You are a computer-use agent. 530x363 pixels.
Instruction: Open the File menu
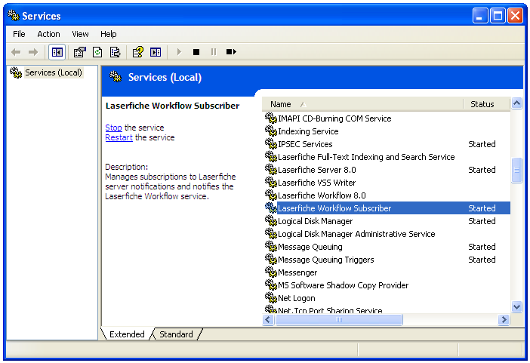19,34
